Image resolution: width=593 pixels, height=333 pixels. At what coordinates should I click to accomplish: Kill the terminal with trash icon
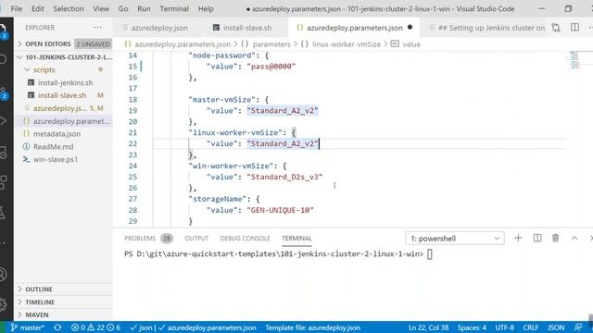coord(556,239)
